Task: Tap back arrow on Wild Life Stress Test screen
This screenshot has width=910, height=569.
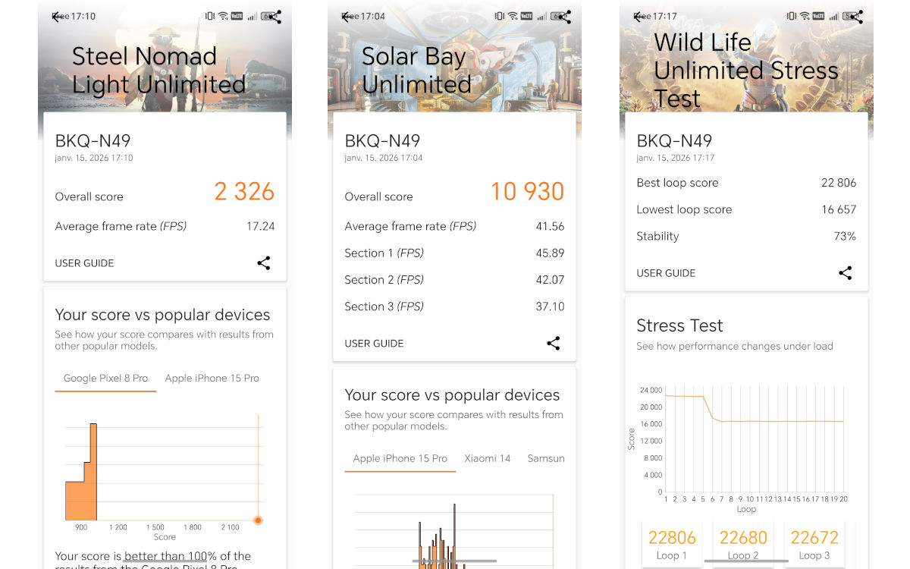Action: 639,17
